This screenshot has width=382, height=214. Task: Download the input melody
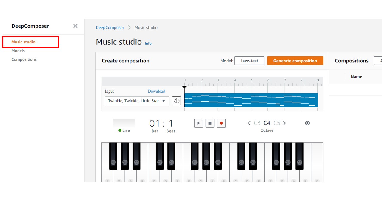click(x=156, y=91)
